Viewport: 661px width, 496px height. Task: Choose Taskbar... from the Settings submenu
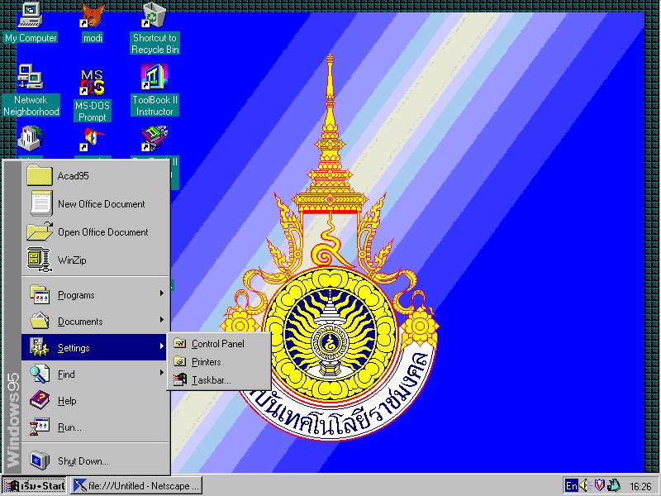(x=219, y=380)
